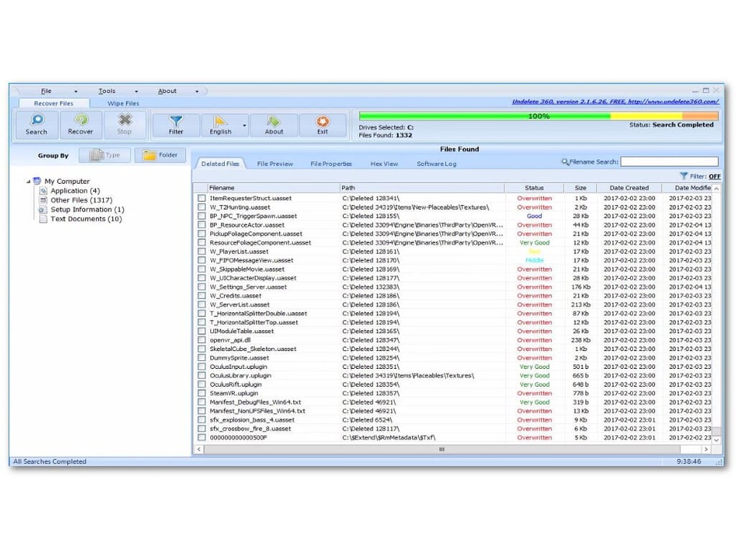Image resolution: width=738 pixels, height=549 pixels.
Task: Sort by the Size column header
Action: click(x=580, y=188)
